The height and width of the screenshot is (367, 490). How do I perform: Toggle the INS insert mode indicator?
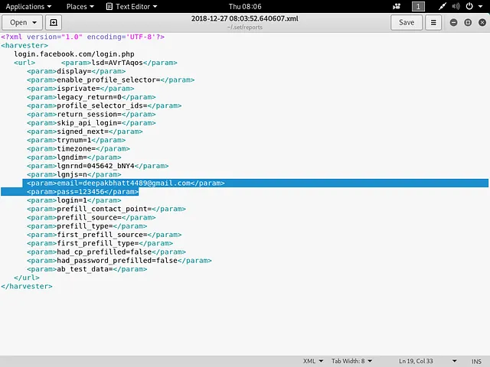(476, 362)
